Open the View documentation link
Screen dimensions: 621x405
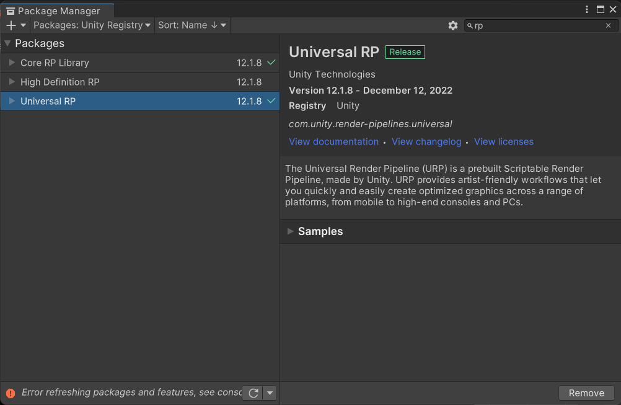click(x=333, y=142)
